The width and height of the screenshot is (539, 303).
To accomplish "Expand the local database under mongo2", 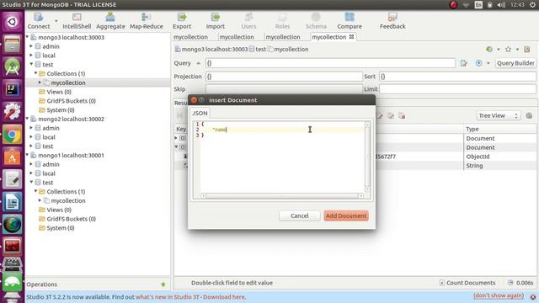I will (31, 136).
